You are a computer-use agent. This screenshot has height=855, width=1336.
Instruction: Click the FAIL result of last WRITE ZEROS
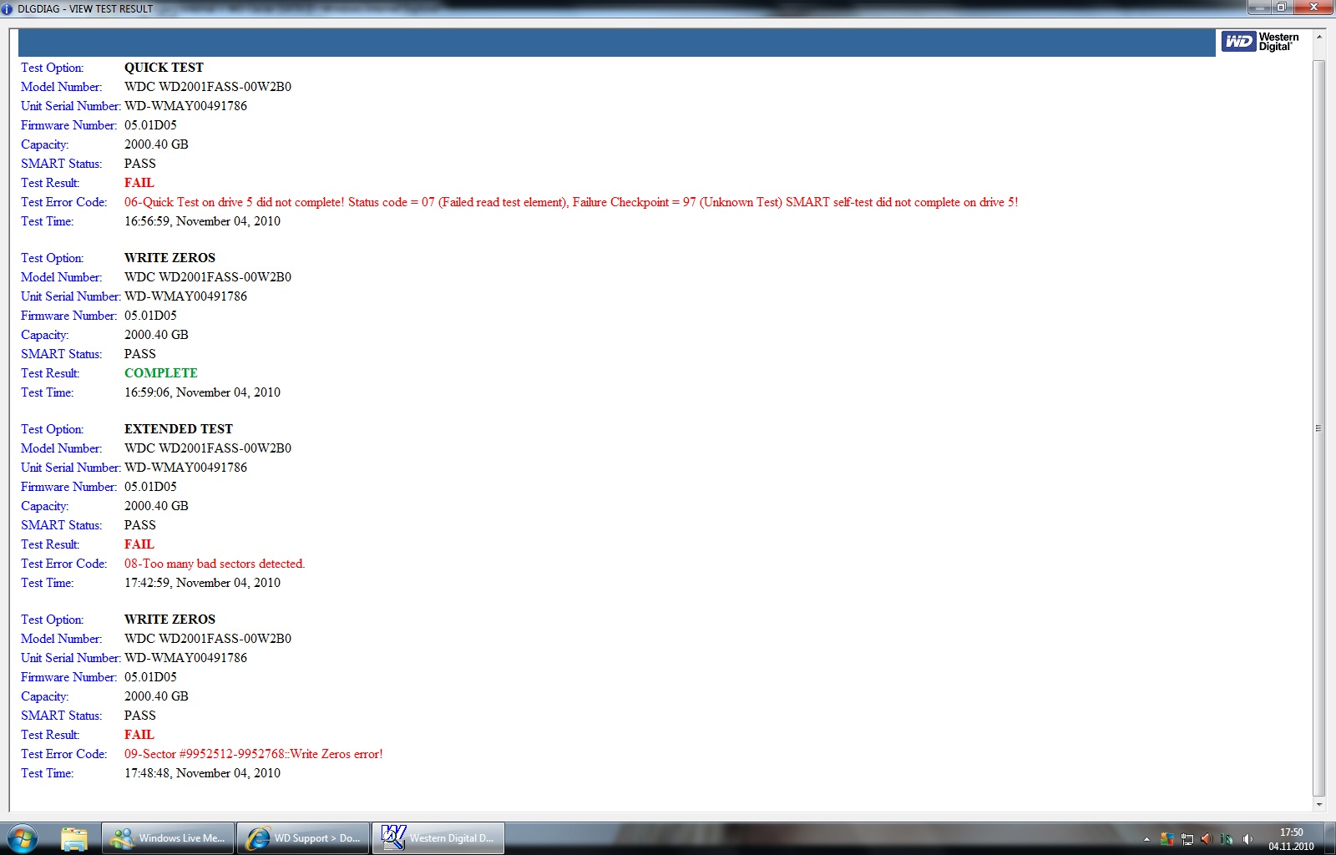pyautogui.click(x=139, y=735)
